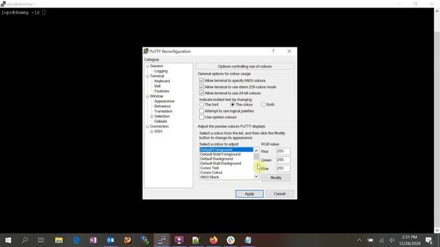Viewport: 440px width, 247px height.
Task: Open the taskbar clock showing 2:31 PM
Action: tap(410, 240)
